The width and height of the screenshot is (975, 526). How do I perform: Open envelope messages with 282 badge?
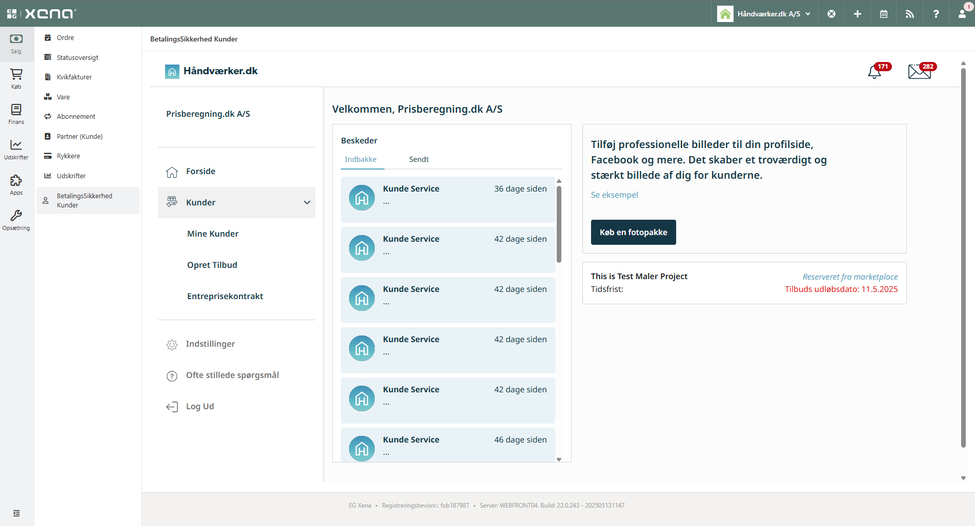(x=920, y=72)
